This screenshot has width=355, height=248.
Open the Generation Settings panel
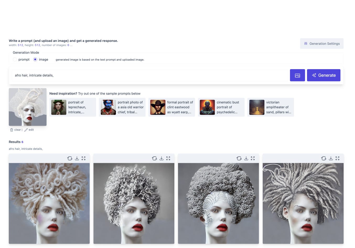click(322, 43)
